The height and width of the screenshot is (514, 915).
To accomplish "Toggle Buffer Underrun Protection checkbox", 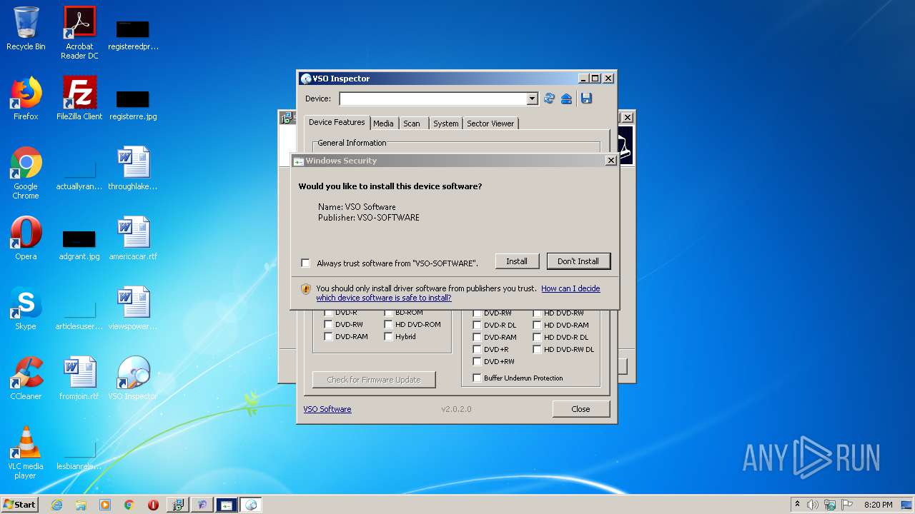I will pyautogui.click(x=478, y=378).
